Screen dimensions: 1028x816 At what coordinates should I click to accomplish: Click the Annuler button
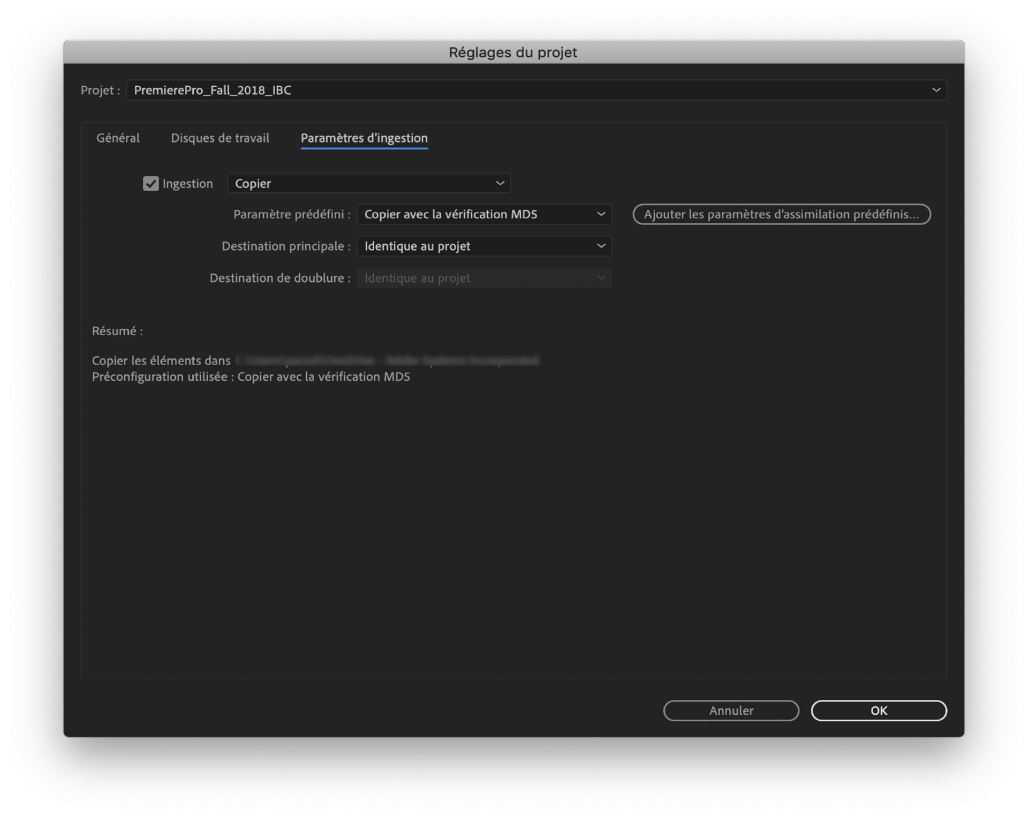(x=731, y=711)
